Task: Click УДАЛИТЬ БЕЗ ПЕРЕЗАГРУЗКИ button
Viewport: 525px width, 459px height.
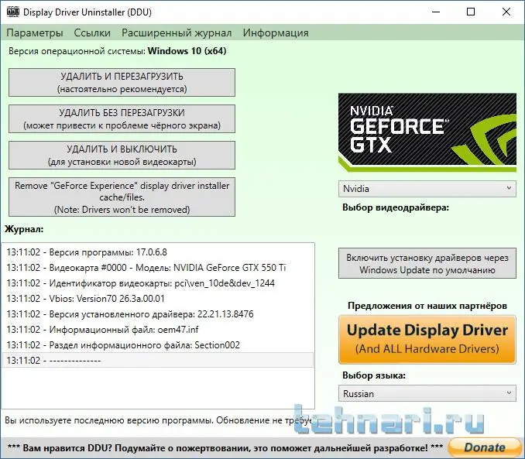Action: [122, 119]
